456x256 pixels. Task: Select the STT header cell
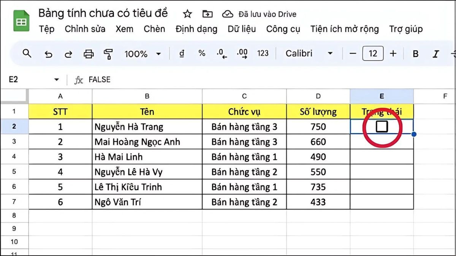tap(60, 112)
